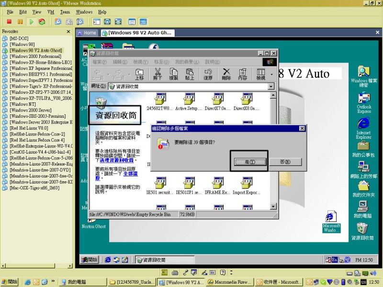Click the Up folder icon in Recycle Bin toolbar
Image resolution: width=383 pixels, height=287 pixels.
point(139,74)
